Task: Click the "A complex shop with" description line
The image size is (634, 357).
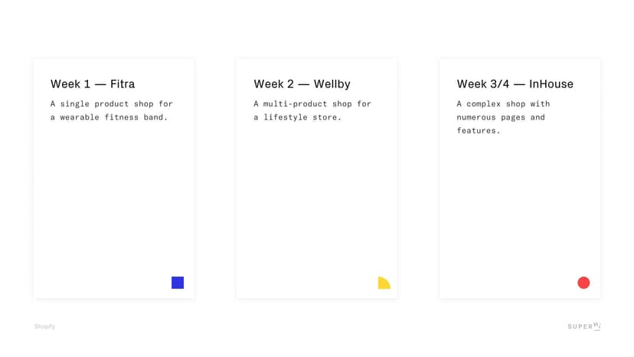Action: 503,104
